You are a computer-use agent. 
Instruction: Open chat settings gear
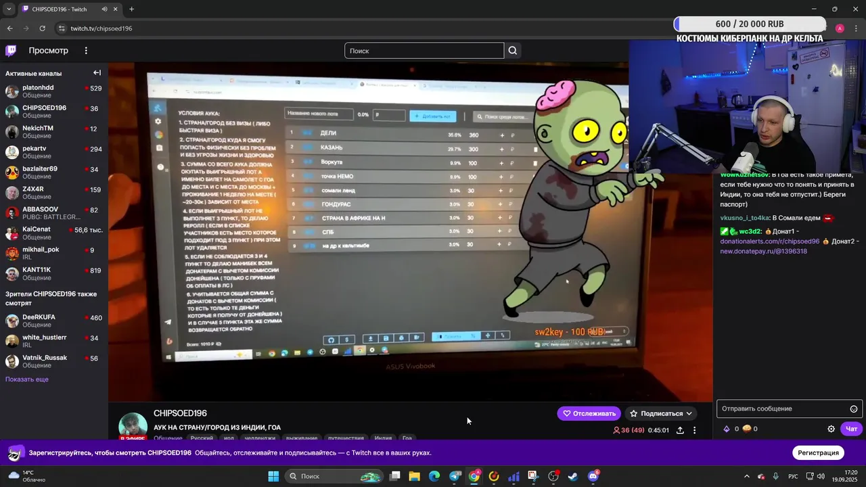[x=831, y=429]
